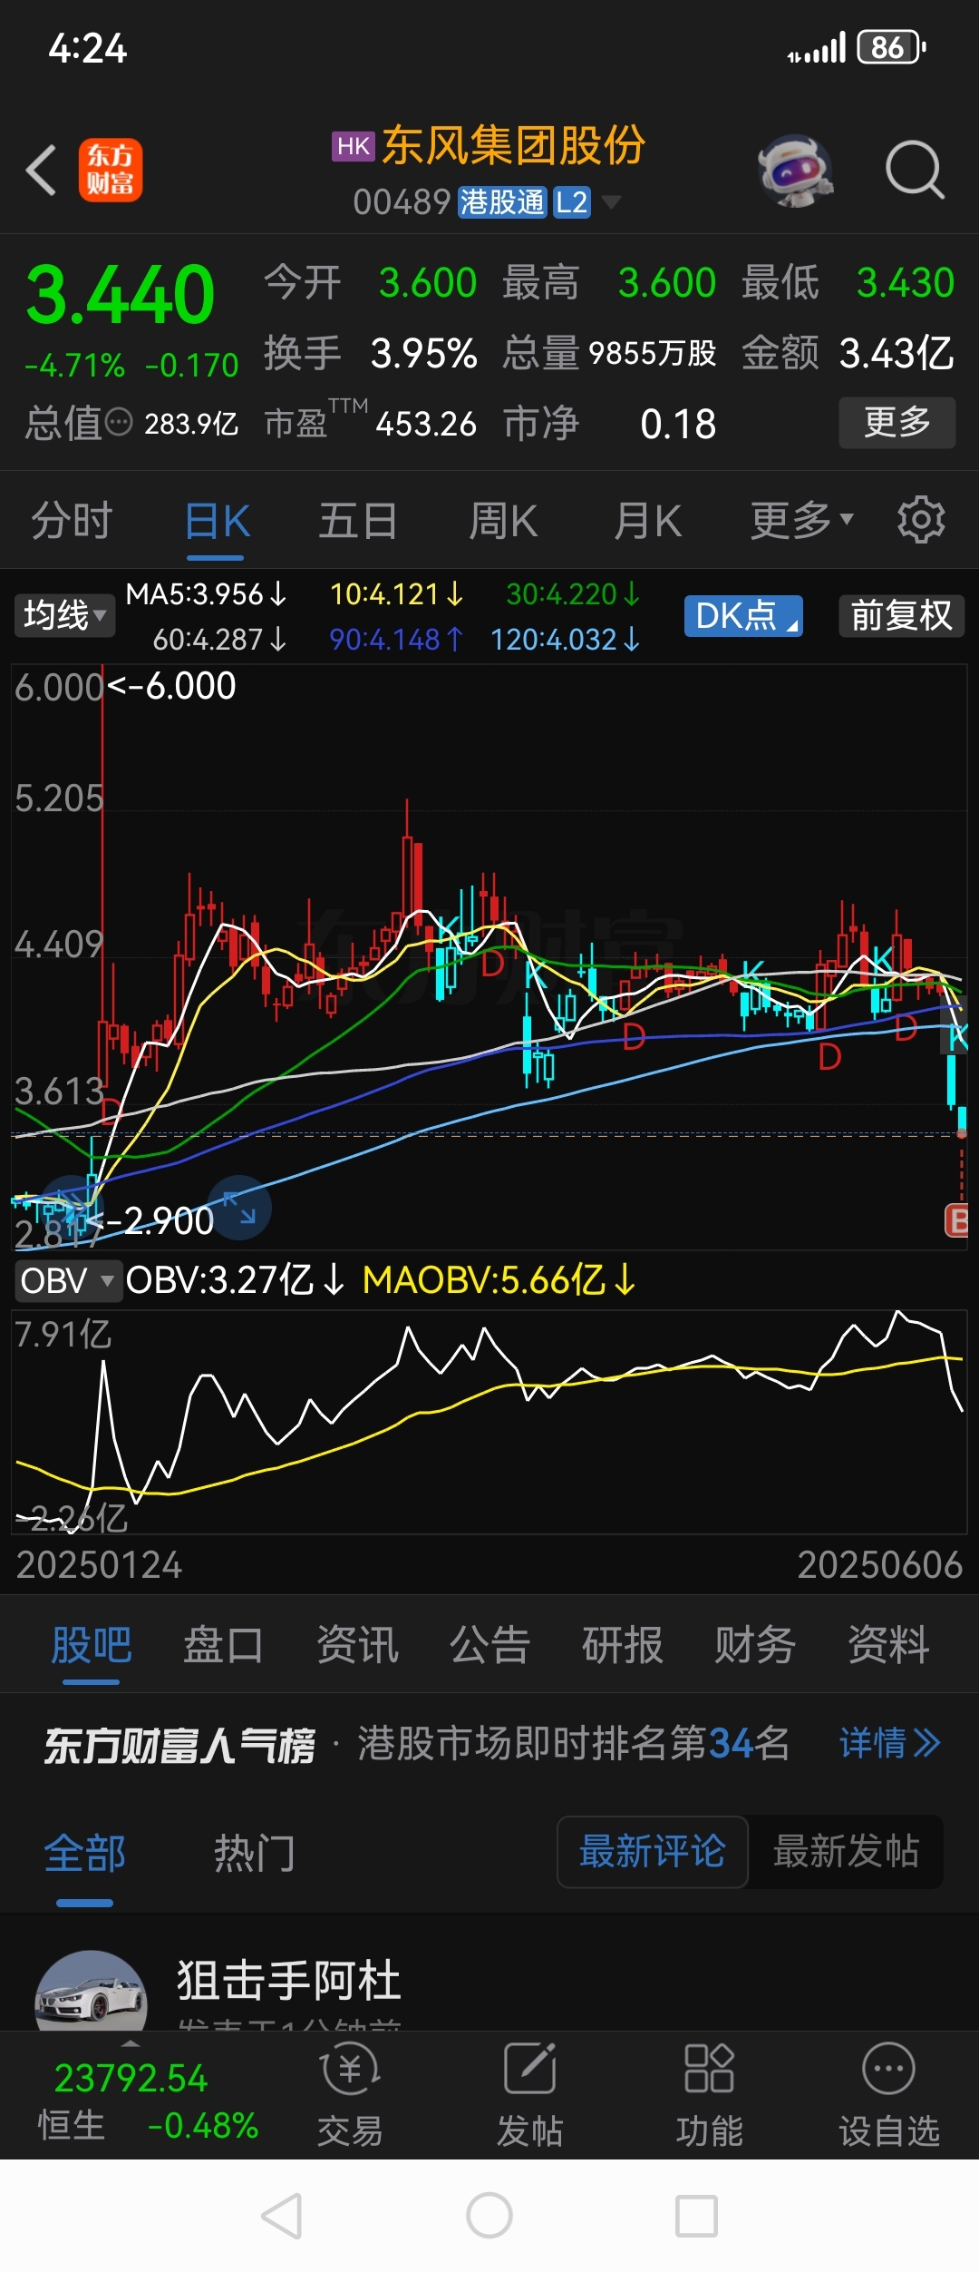This screenshot has width=979, height=2272.
Task: Open 狙击手阿杜 username
Action: (289, 1979)
